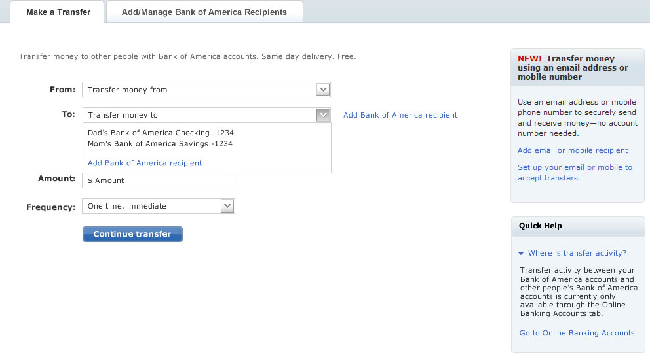Click the Continue transfer button
The width and height of the screenshot is (650, 361).
click(132, 234)
